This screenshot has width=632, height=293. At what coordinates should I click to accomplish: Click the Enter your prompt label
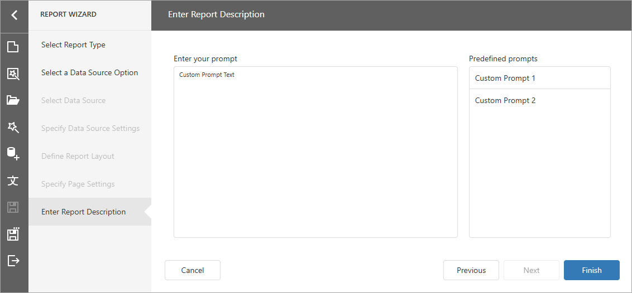pyautogui.click(x=205, y=58)
